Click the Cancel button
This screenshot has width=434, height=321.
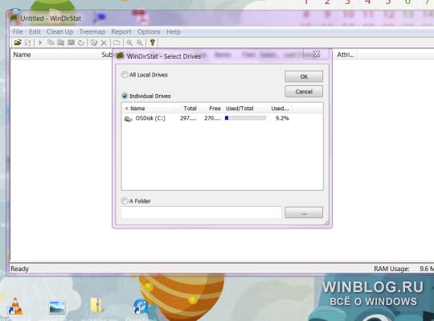(x=304, y=92)
